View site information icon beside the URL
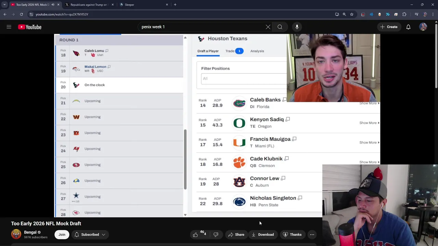This screenshot has width=438, height=246. (x=31, y=14)
